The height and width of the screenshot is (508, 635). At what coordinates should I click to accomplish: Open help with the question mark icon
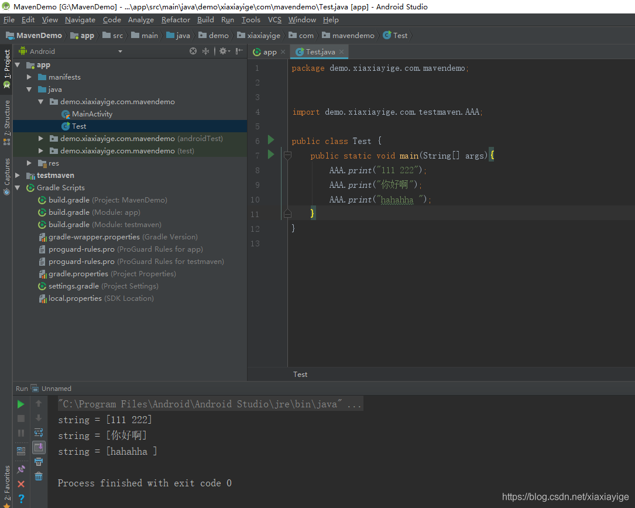coord(21,499)
